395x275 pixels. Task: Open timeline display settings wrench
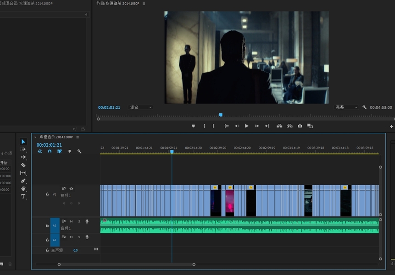79,151
